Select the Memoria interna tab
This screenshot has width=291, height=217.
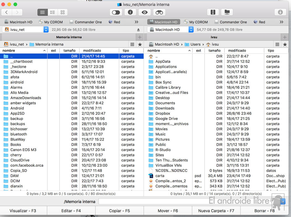69,37
